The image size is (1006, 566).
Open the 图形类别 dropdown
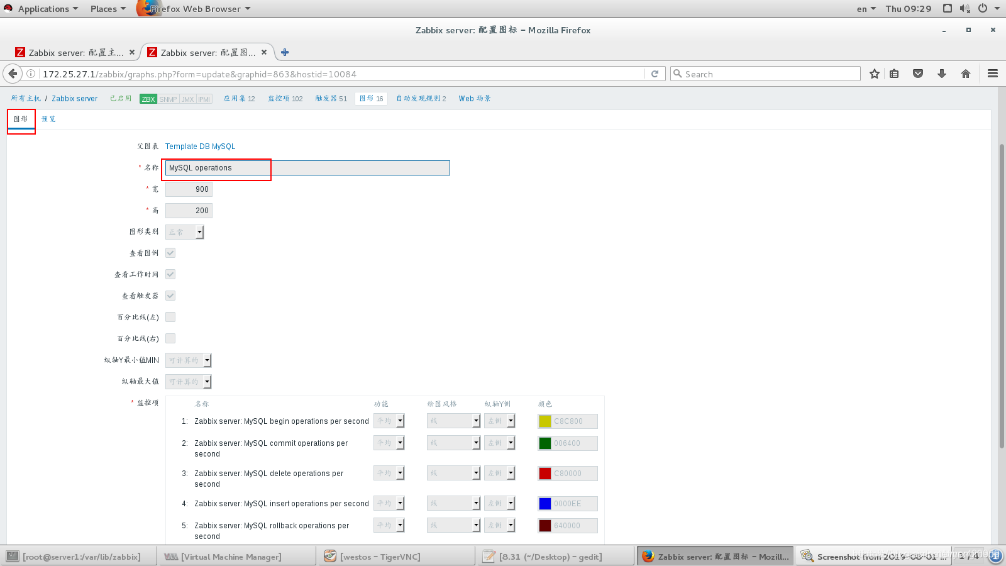point(184,232)
